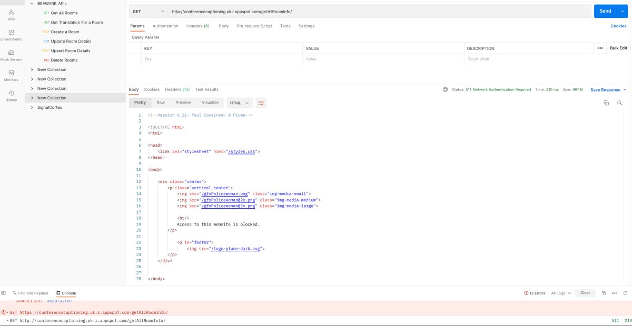Viewport: 632px width, 326px height.
Task: Click Bulk Edit in the params table
Action: pos(618,48)
